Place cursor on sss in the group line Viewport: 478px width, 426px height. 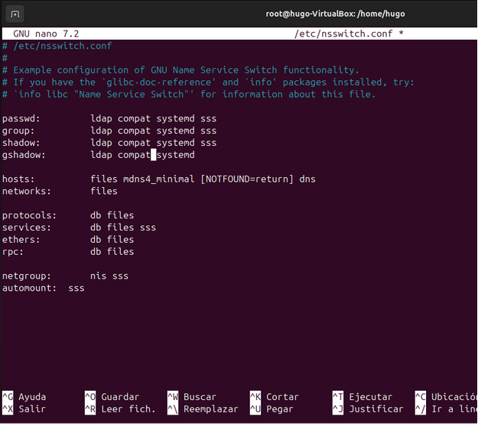[x=208, y=131]
